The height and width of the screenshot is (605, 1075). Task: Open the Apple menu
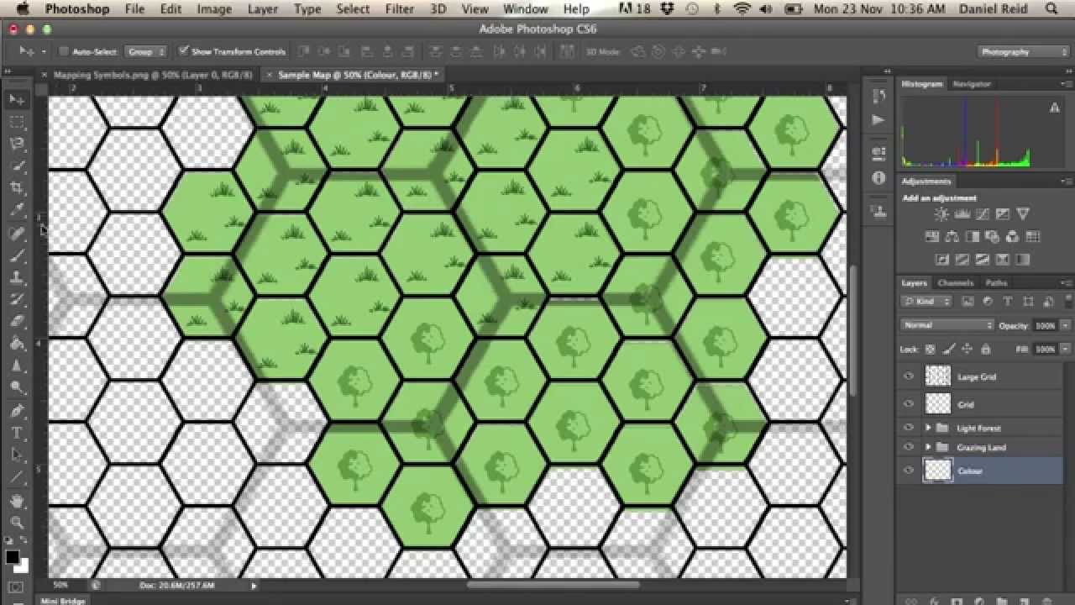click(23, 9)
